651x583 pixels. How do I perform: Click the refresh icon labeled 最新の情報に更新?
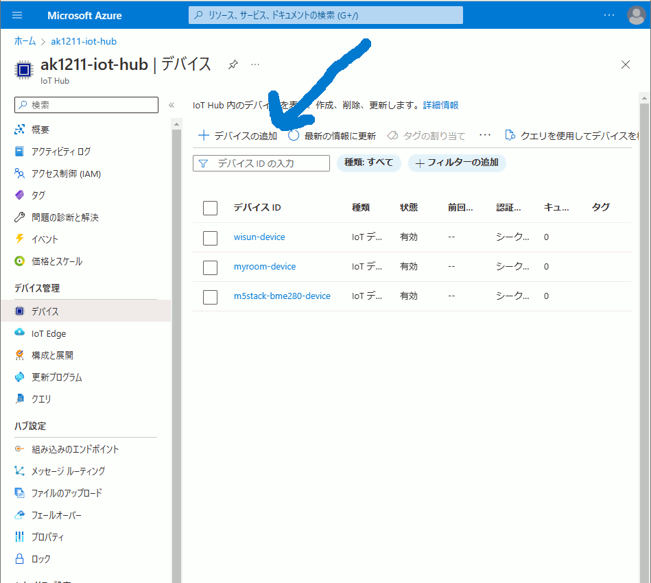(x=294, y=136)
